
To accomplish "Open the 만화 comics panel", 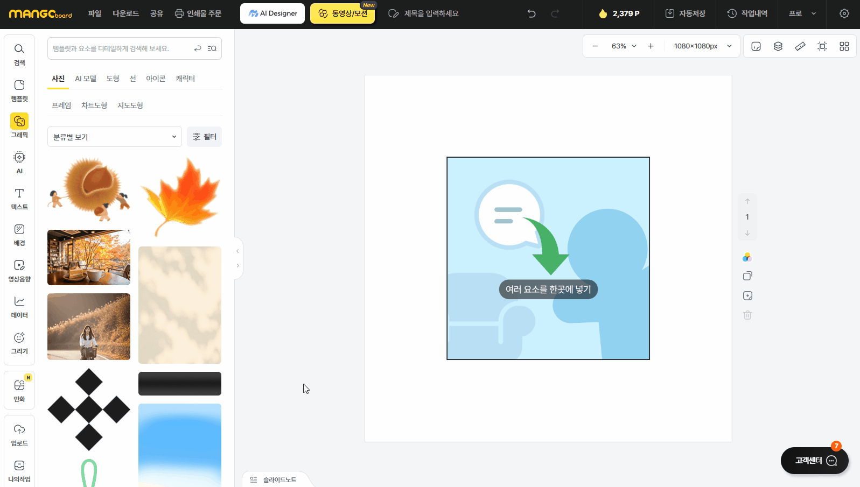I will 19,391.
